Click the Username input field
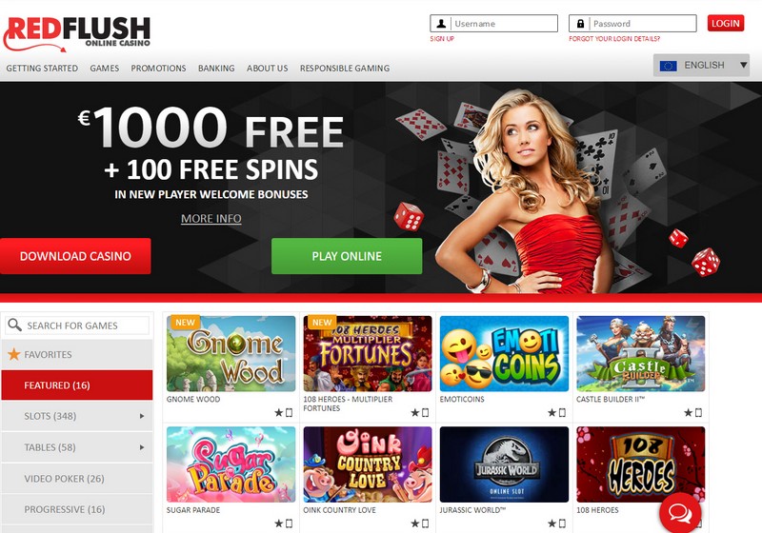The width and height of the screenshot is (762, 533). click(493, 23)
